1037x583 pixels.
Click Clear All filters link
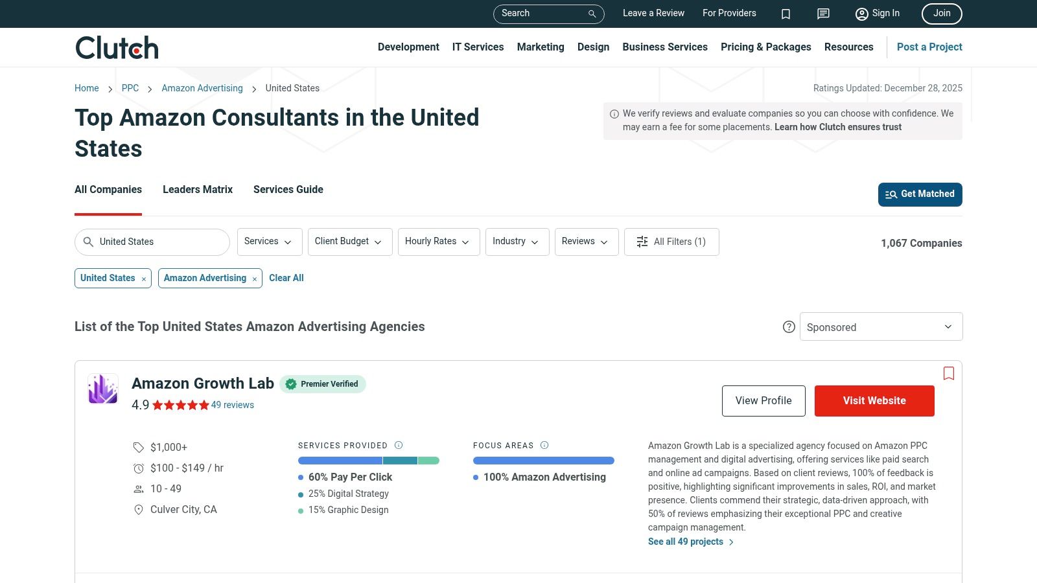coord(286,279)
